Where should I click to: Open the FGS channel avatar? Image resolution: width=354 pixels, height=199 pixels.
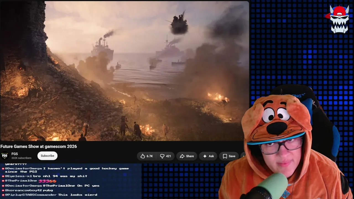pos(4,156)
